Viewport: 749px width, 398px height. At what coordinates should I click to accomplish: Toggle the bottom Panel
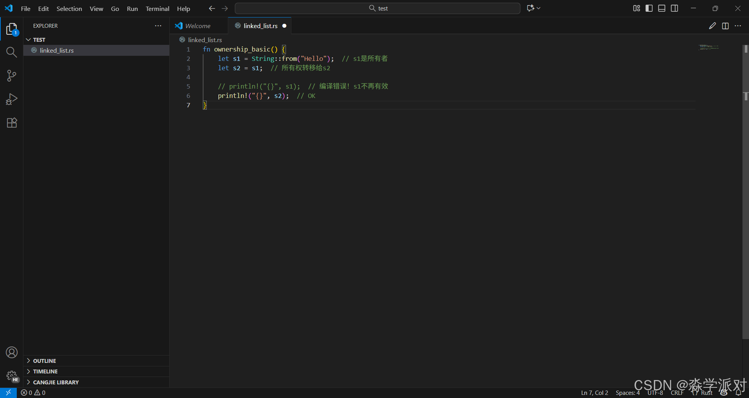pyautogui.click(x=662, y=8)
